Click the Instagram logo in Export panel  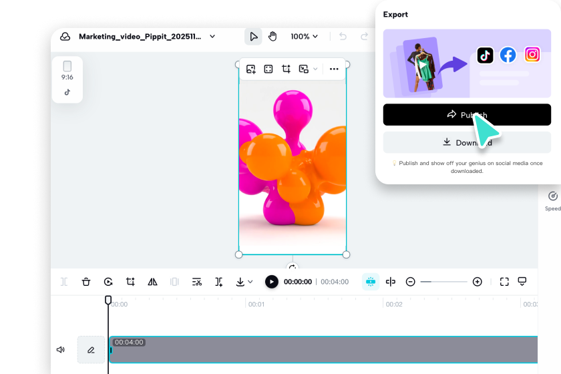click(x=532, y=54)
